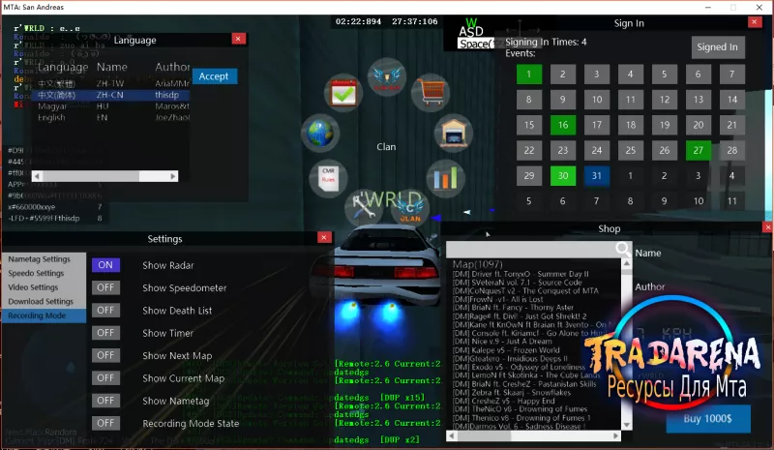This screenshot has width=774, height=450.
Task: Open Download Settings tab
Action: [44, 301]
